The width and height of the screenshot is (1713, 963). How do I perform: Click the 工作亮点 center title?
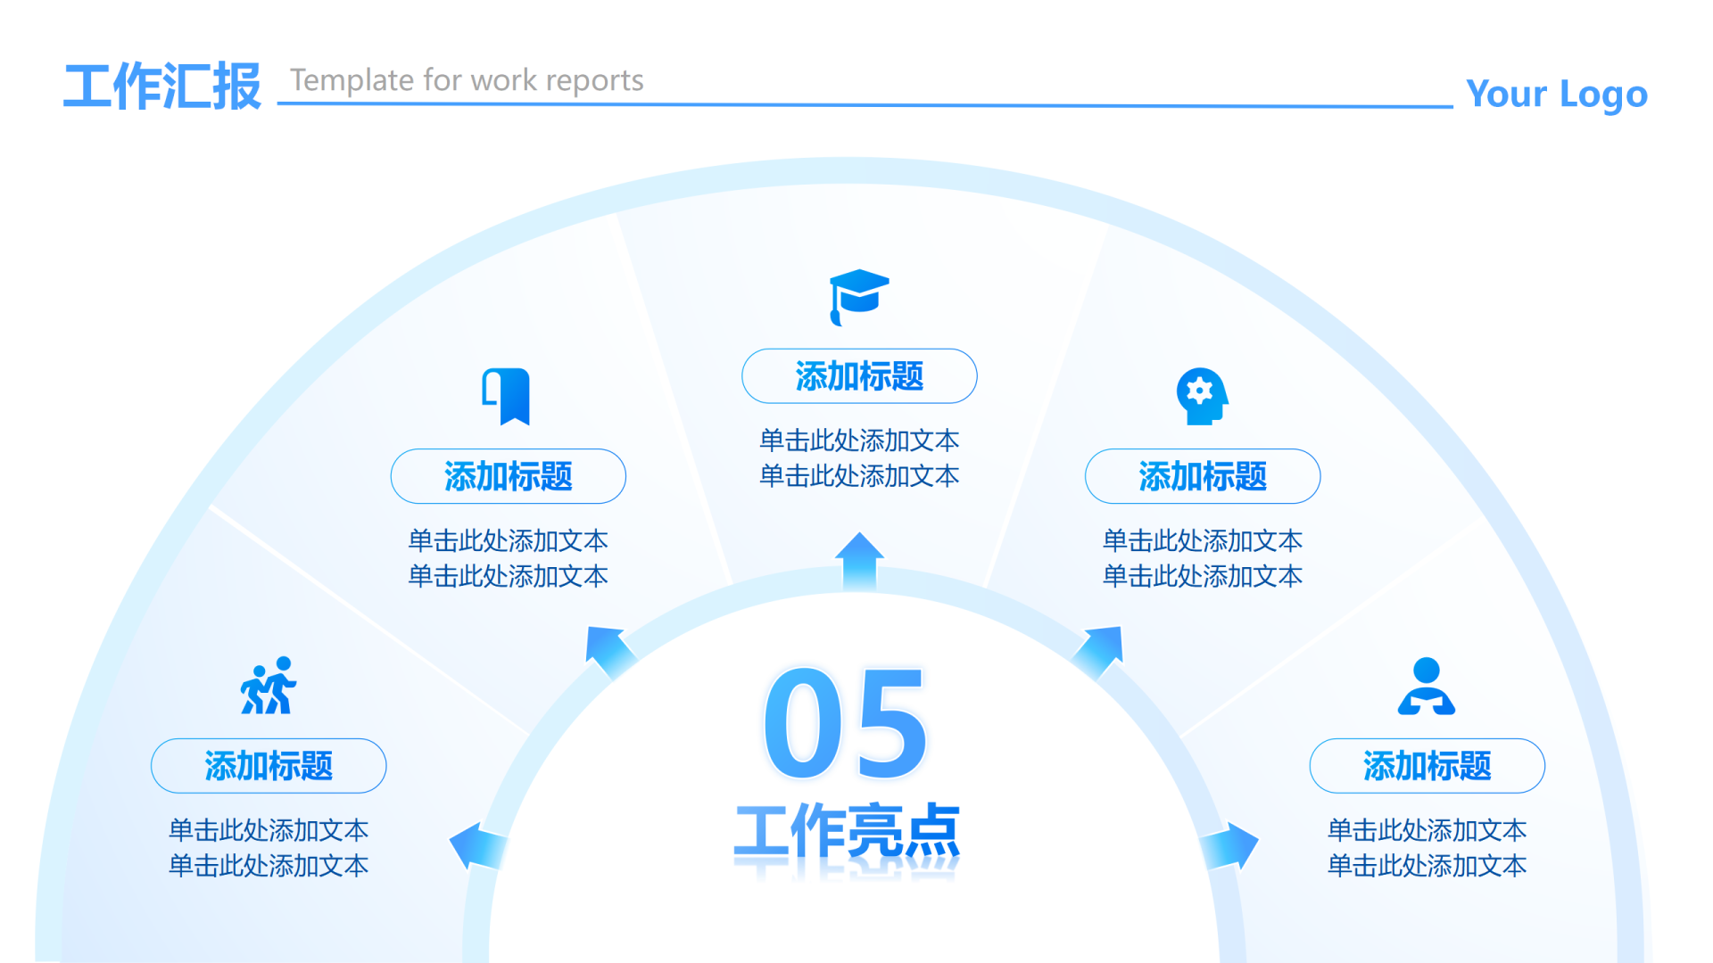(846, 831)
